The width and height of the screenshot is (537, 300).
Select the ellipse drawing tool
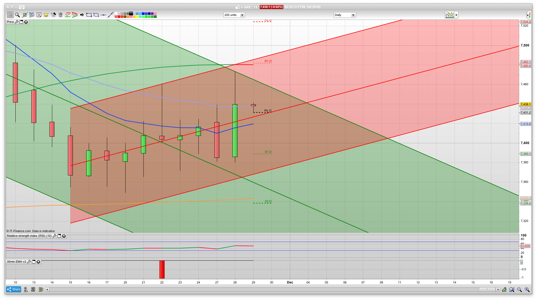point(96,15)
